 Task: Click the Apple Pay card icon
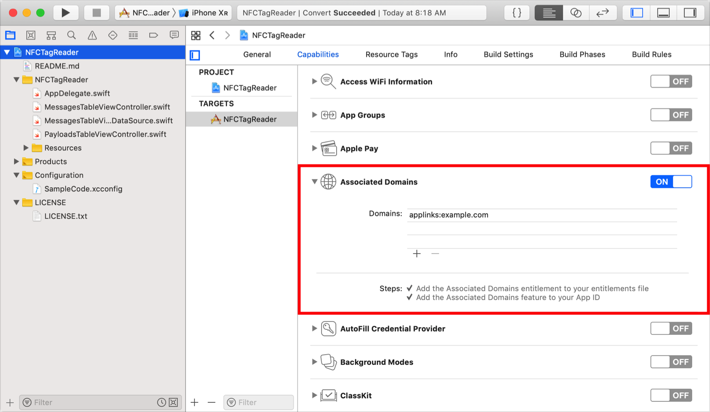[x=328, y=148]
